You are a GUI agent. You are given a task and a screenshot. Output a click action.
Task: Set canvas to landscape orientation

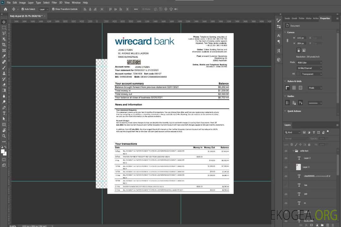pyautogui.click(x=304, y=50)
